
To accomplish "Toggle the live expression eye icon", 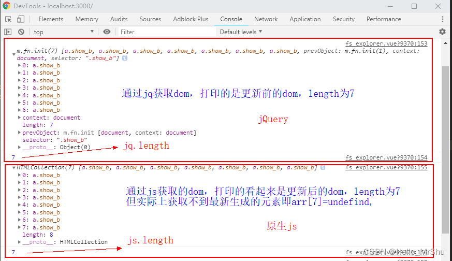I will 107,32.
